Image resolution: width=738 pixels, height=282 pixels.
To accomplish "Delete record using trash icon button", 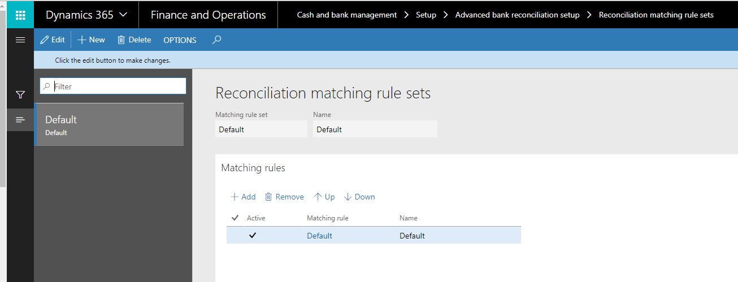I will 134,40.
